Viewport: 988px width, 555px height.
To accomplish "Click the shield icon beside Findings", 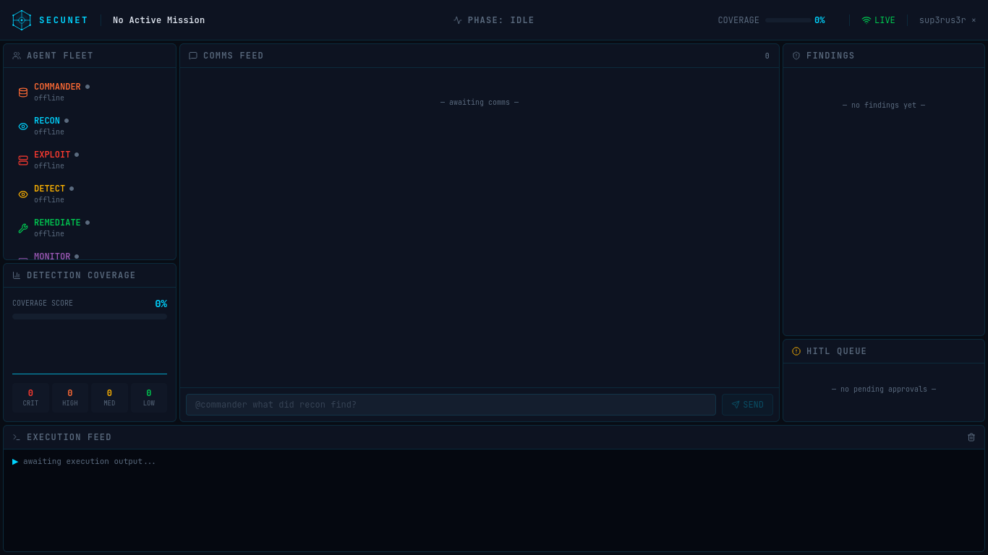I will point(796,56).
